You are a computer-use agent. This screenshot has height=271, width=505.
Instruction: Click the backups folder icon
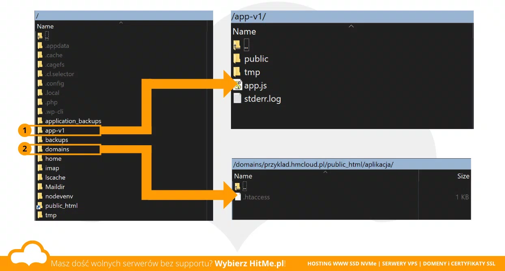[x=40, y=140]
